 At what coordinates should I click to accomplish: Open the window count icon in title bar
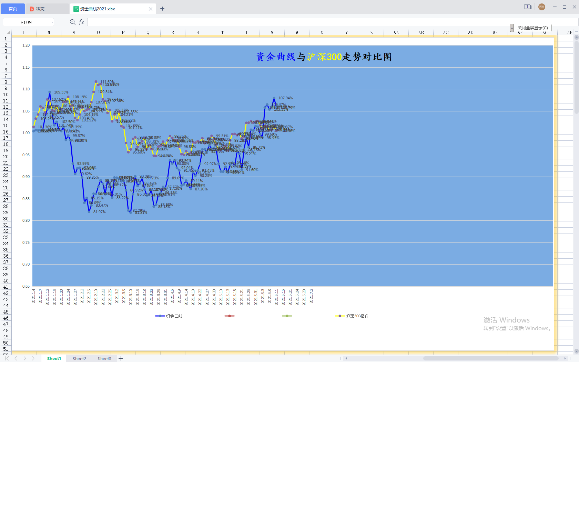pyautogui.click(x=528, y=7)
